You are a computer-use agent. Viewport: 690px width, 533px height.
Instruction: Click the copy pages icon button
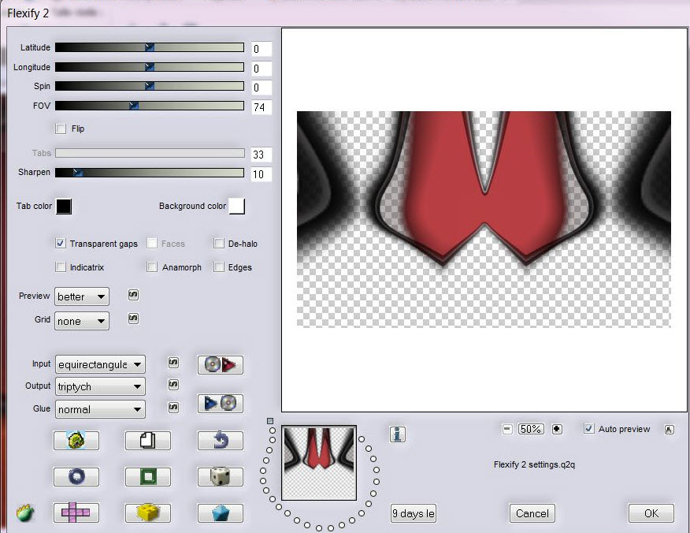(148, 441)
